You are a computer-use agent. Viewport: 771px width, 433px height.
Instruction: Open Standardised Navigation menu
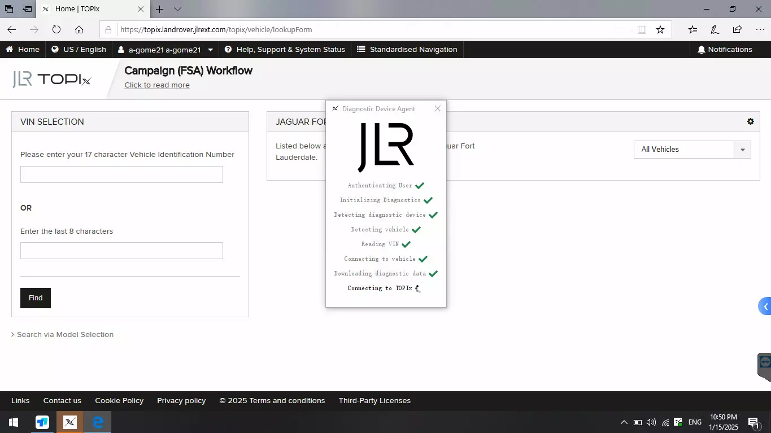pyautogui.click(x=407, y=50)
